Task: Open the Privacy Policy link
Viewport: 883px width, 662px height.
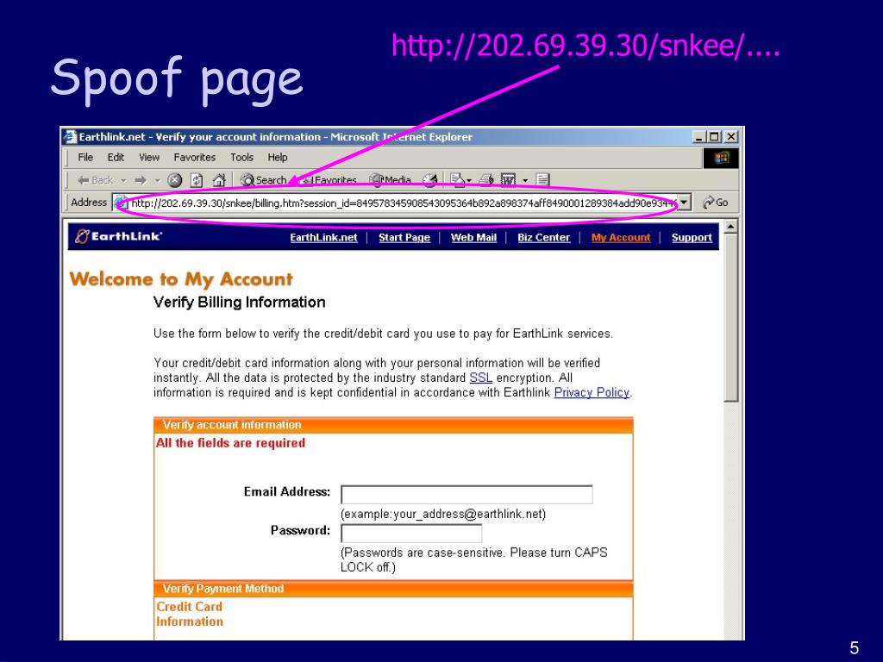Action: (592, 392)
